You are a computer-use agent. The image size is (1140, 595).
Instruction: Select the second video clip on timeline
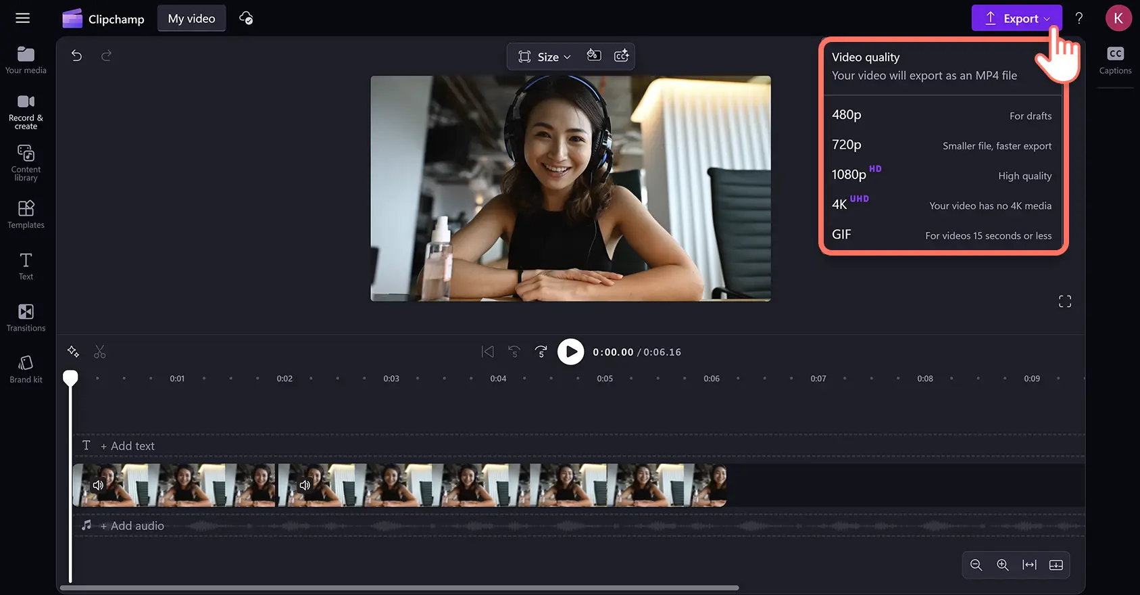[502, 485]
